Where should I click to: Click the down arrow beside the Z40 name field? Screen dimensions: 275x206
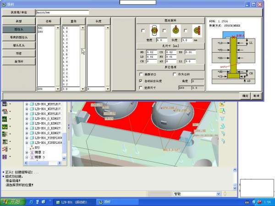(x=58, y=89)
